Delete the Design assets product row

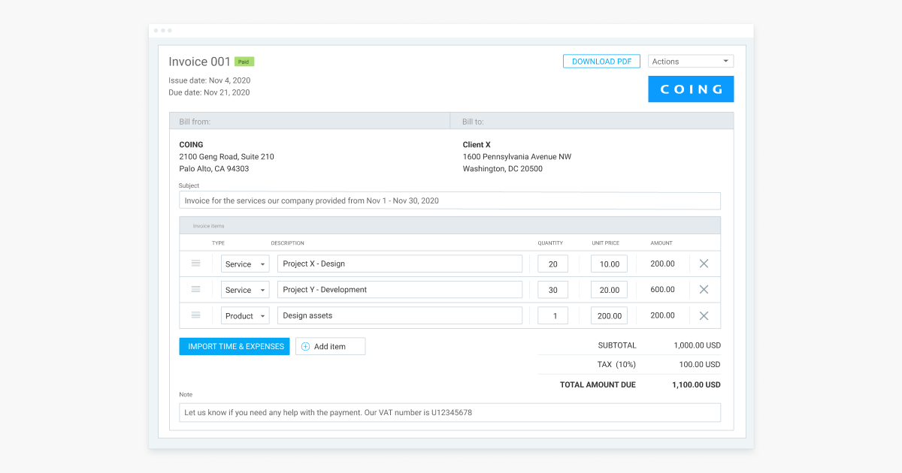(704, 315)
